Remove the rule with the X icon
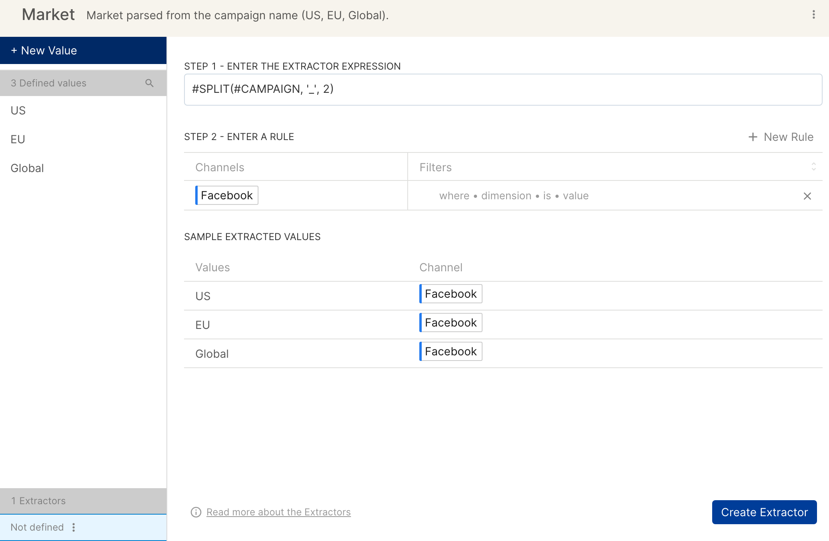This screenshot has width=829, height=541. pyautogui.click(x=807, y=196)
